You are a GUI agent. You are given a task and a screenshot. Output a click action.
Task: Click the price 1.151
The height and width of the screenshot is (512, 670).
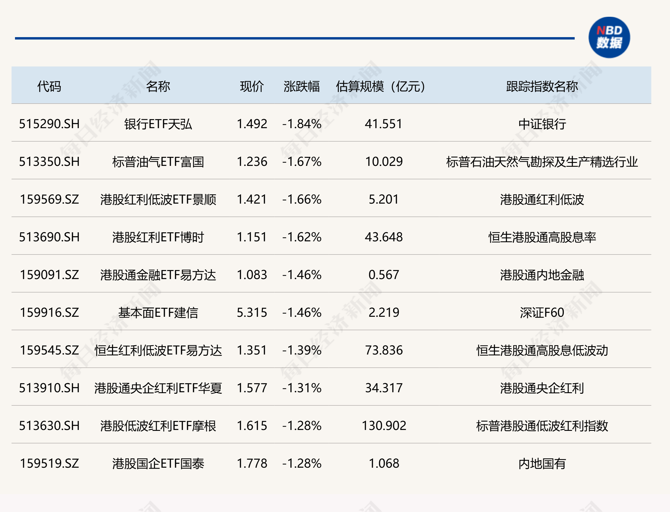pos(252,237)
